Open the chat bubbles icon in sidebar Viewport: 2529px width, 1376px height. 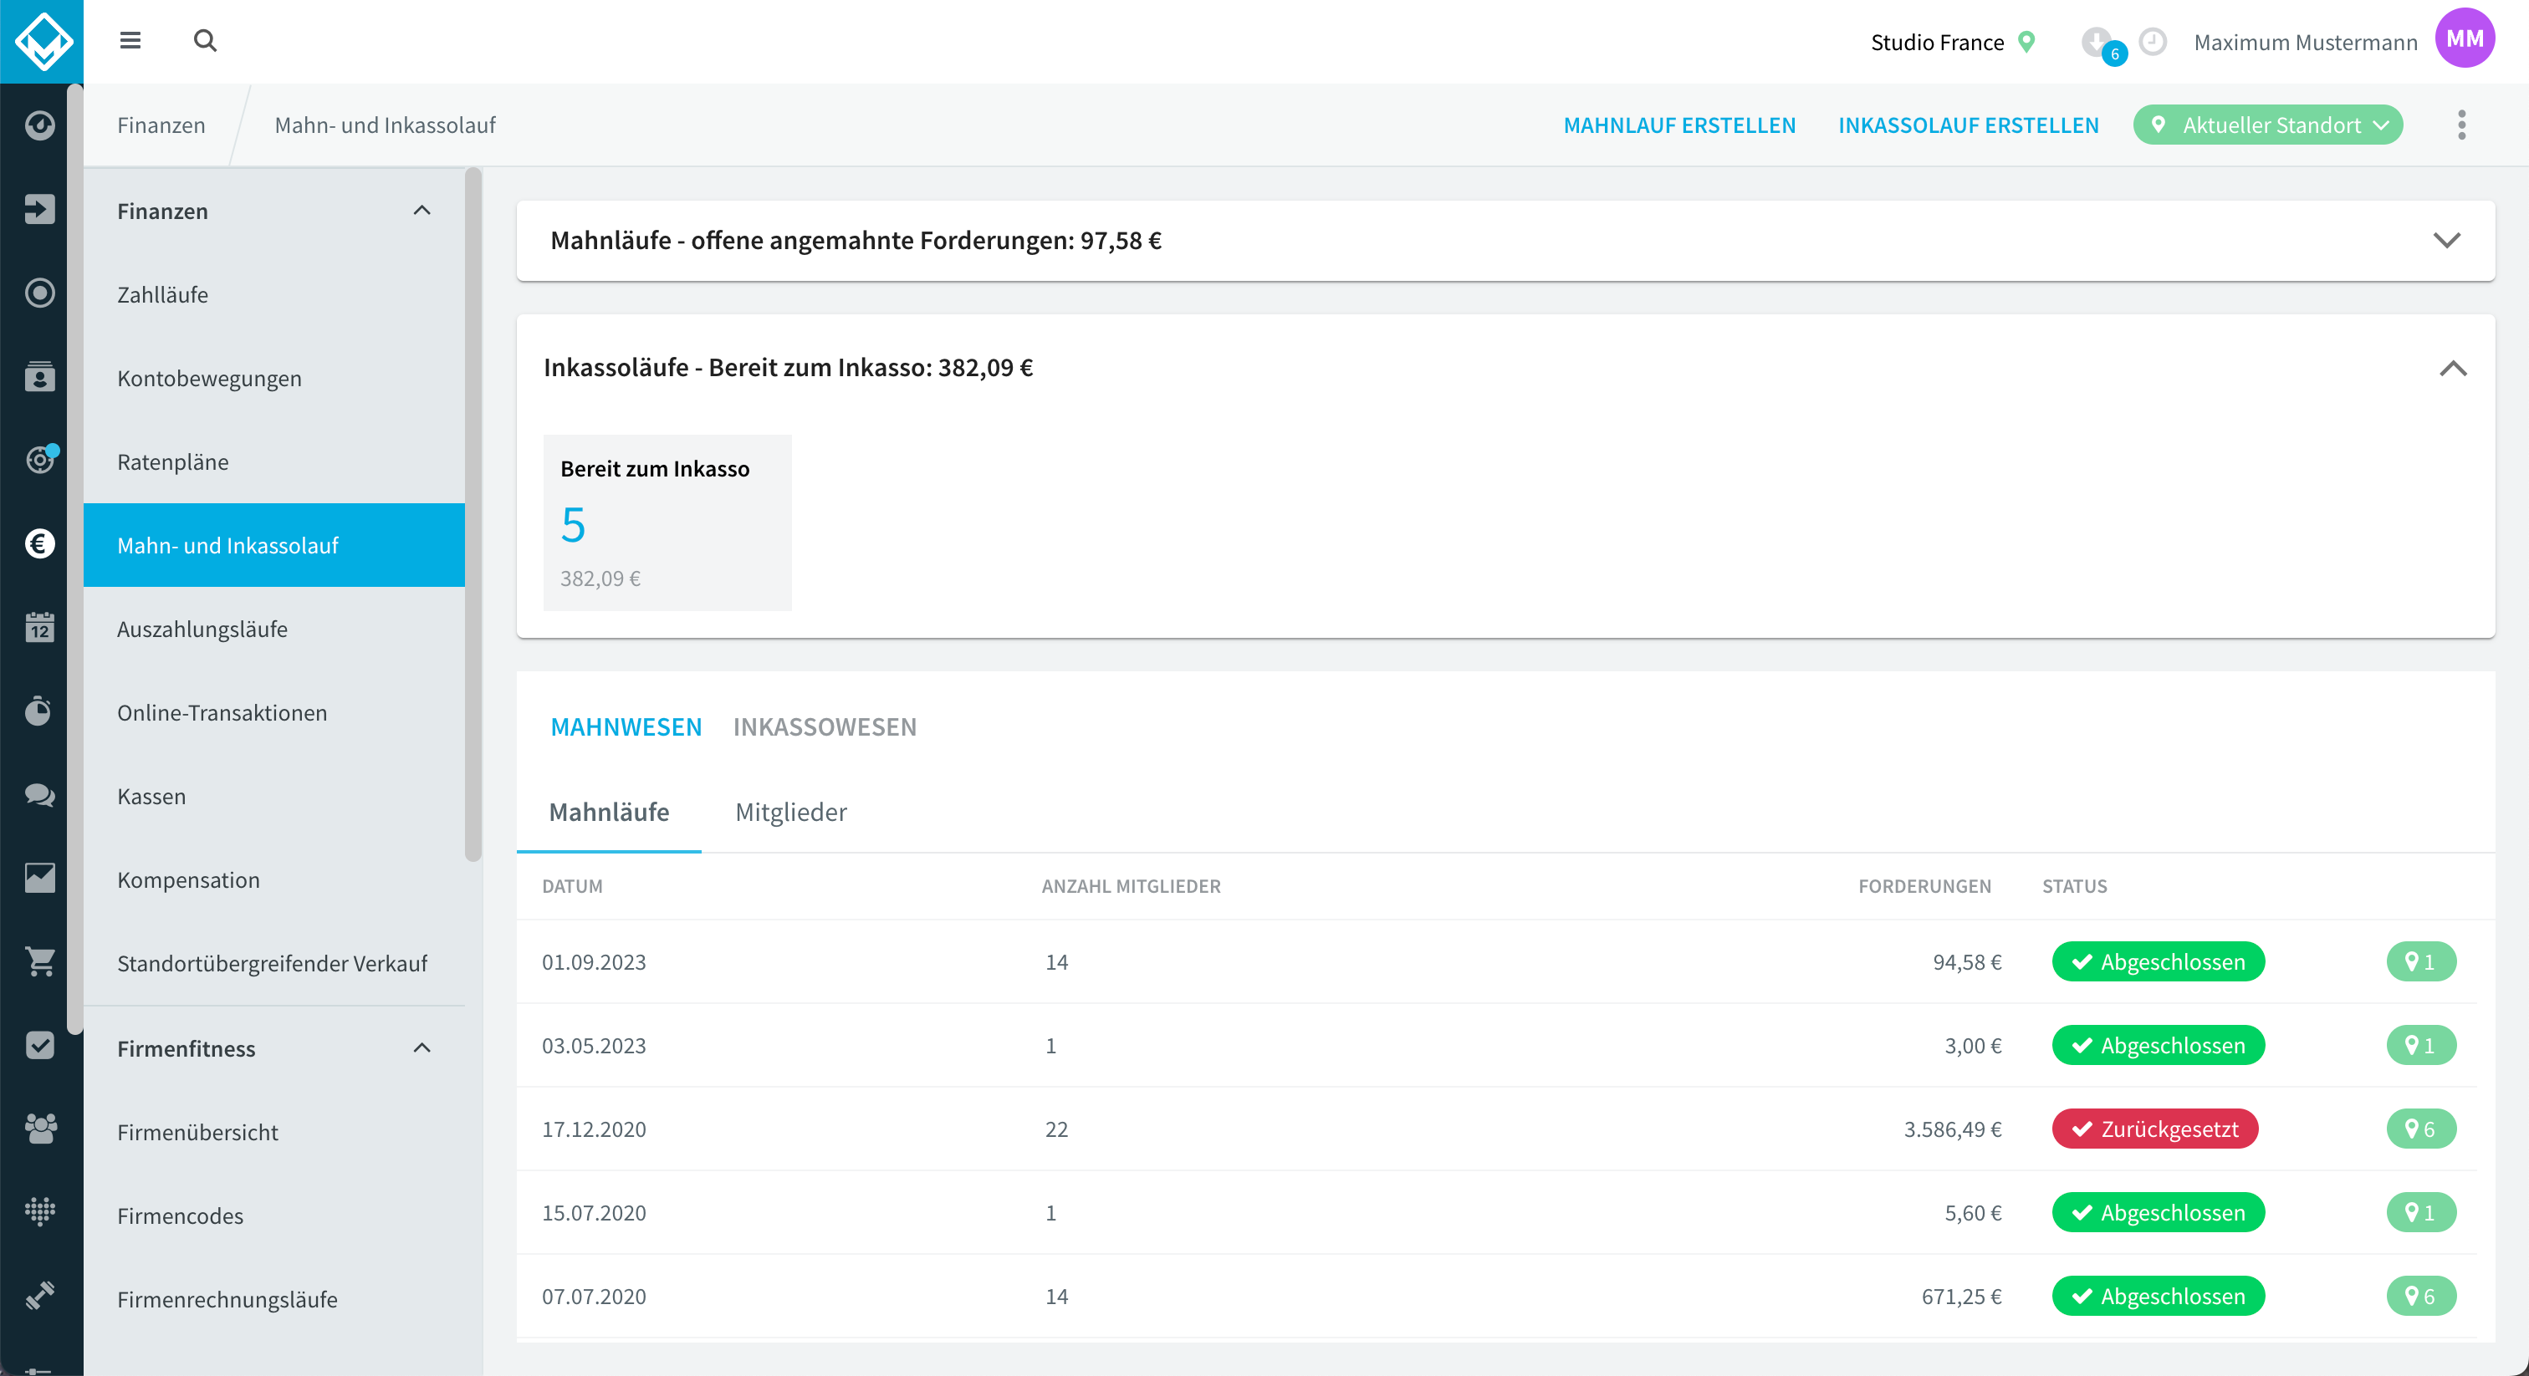(x=40, y=794)
